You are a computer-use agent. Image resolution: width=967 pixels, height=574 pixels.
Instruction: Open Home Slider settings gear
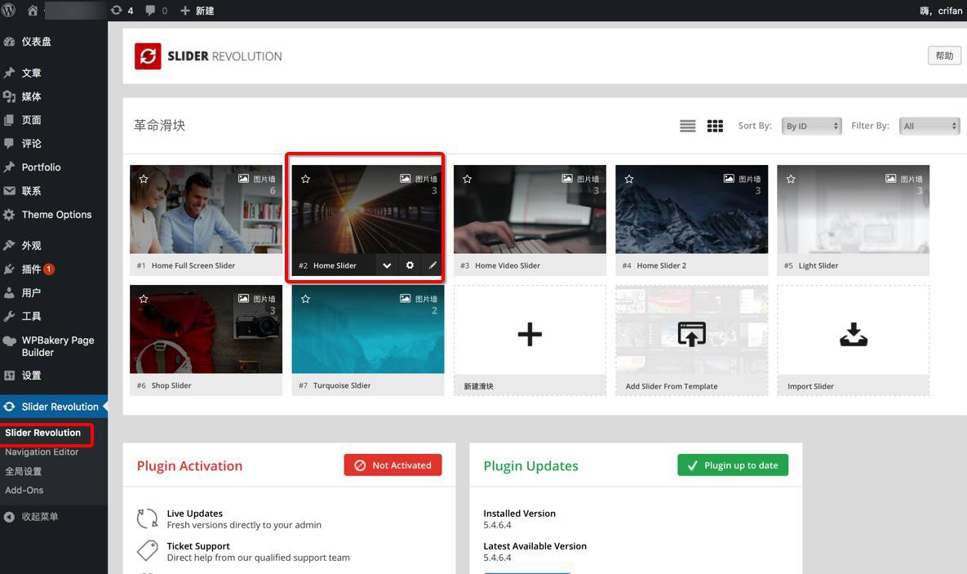[410, 265]
